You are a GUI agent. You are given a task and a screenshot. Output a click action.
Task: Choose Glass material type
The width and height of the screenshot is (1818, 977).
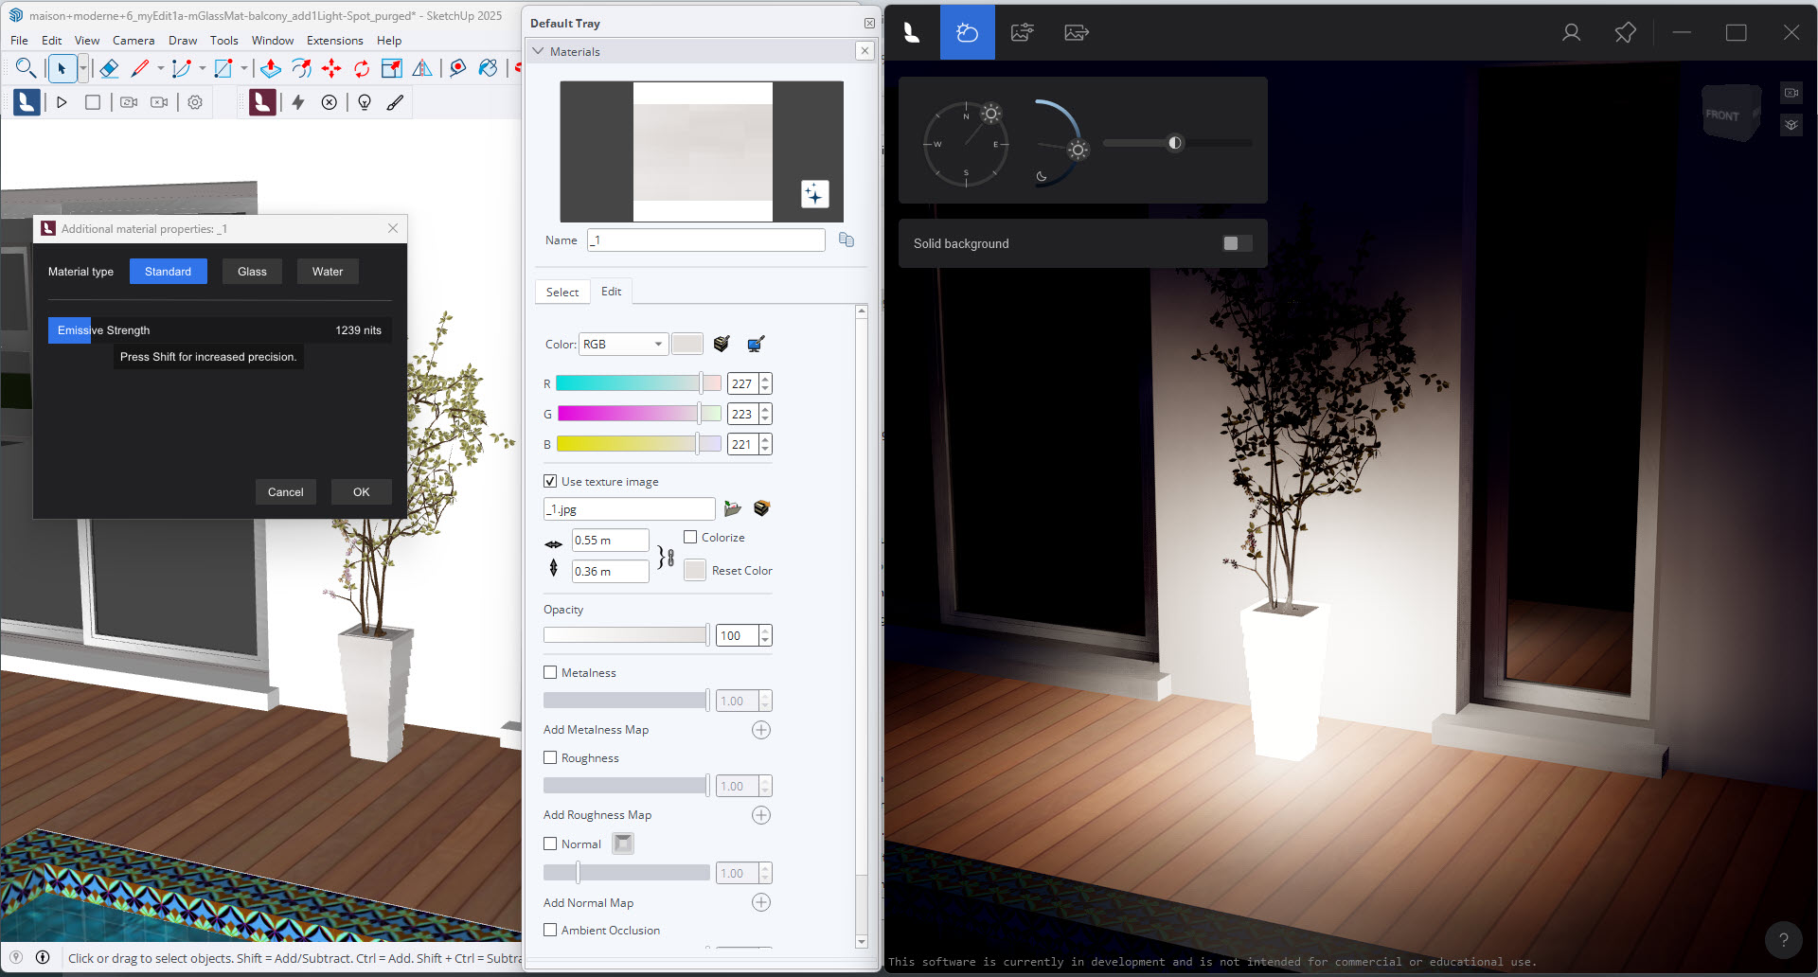pyautogui.click(x=252, y=272)
